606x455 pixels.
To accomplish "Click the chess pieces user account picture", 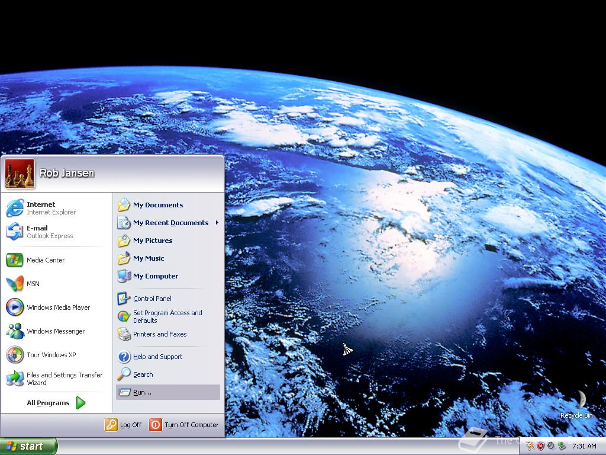I will pyautogui.click(x=20, y=174).
